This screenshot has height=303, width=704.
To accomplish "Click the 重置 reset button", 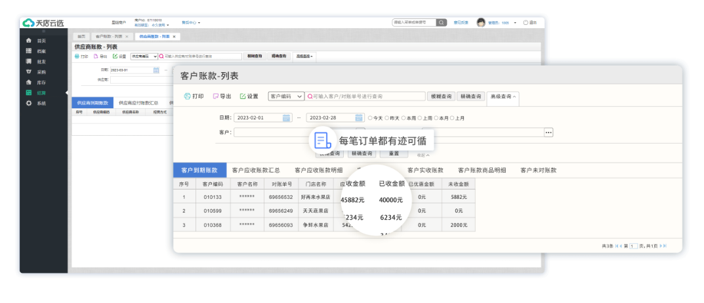I will click(x=394, y=153).
